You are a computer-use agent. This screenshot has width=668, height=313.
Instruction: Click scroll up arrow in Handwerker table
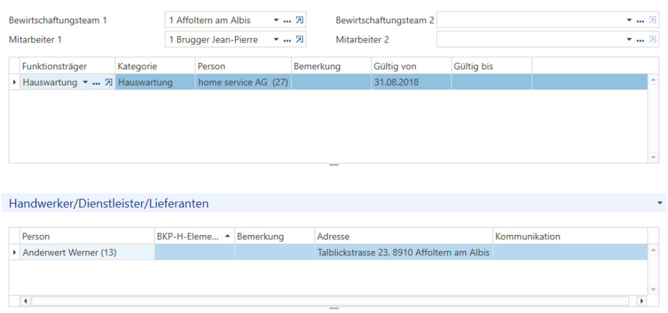pos(653,250)
